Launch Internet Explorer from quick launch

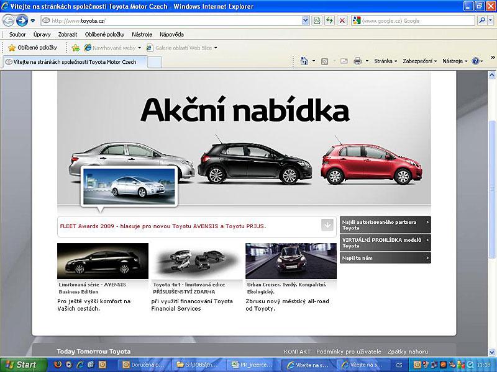click(x=80, y=365)
